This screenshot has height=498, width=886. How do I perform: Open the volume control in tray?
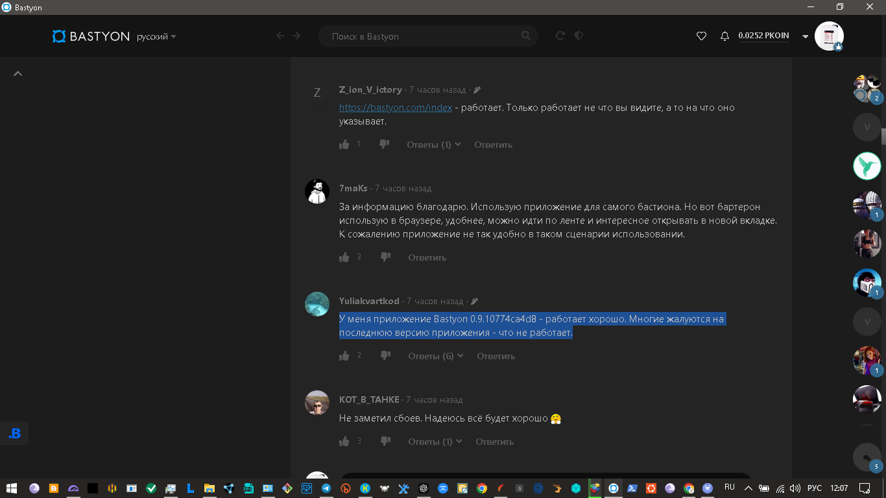click(x=795, y=488)
